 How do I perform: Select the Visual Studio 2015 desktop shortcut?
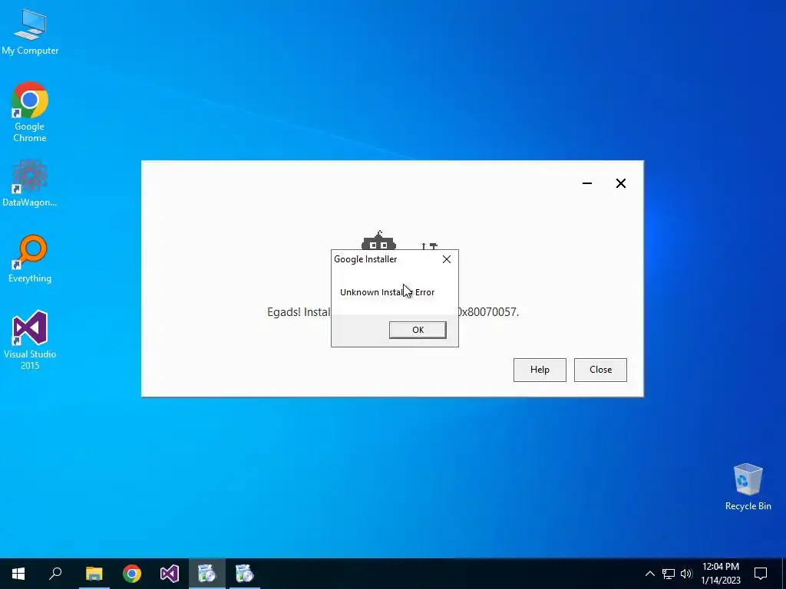[30, 340]
